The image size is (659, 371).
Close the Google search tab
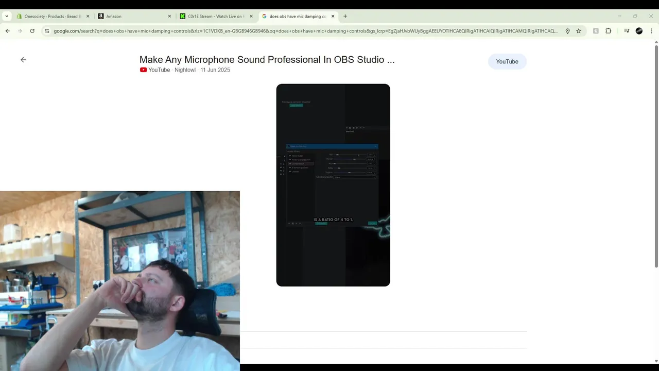(333, 16)
